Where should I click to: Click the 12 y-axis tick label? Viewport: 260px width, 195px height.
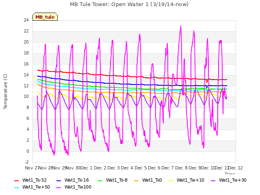click(26, 86)
